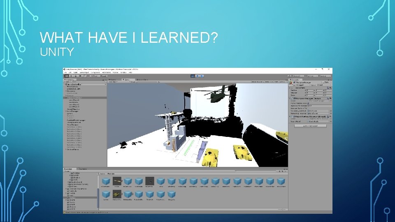
Task: Click save-search star icon in Project panel
Action: (286, 171)
